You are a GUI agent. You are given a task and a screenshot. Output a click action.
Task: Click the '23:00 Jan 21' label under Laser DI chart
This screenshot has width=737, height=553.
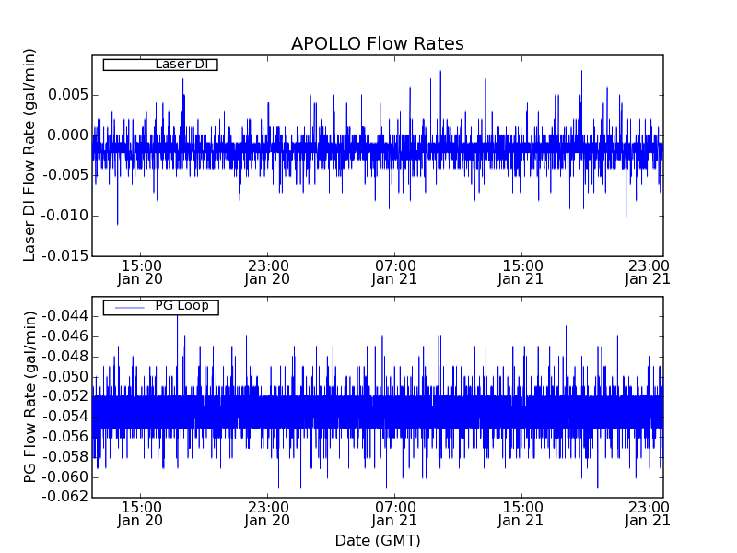tap(648, 272)
